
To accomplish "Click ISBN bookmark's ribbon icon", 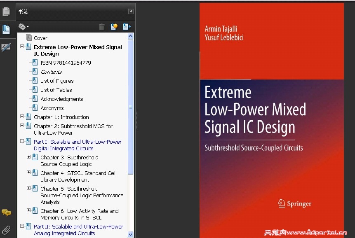I will click(35, 62).
